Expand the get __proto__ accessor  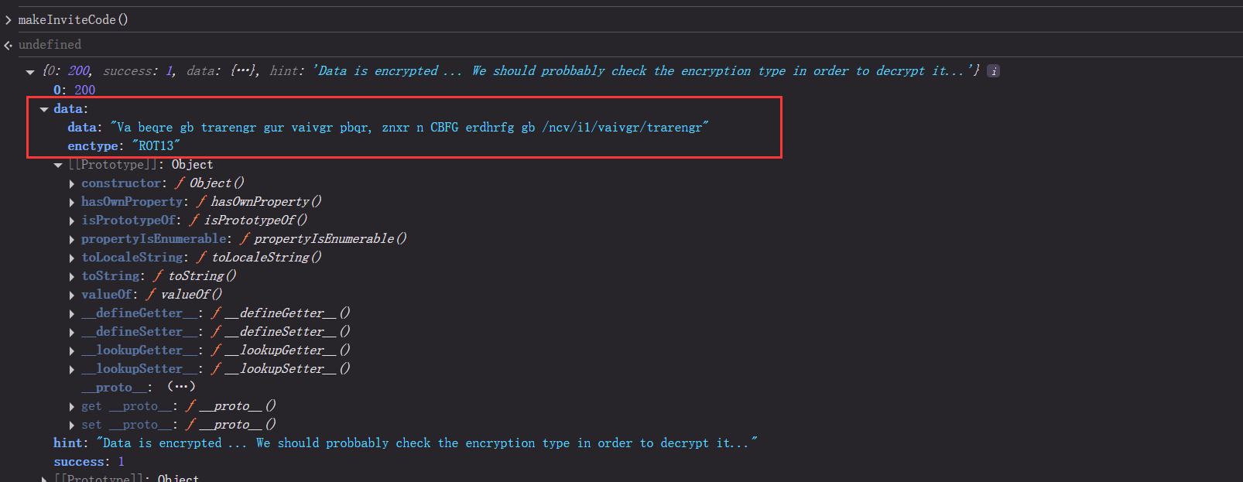pos(72,406)
